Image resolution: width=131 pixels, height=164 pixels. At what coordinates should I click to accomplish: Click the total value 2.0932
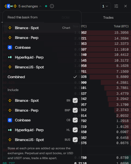click(122, 116)
